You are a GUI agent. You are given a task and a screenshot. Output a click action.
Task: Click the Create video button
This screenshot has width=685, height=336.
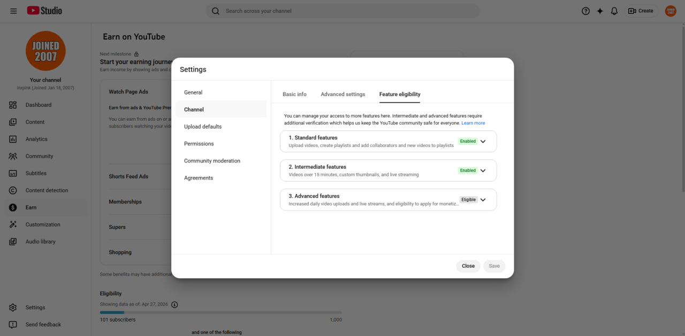641,11
